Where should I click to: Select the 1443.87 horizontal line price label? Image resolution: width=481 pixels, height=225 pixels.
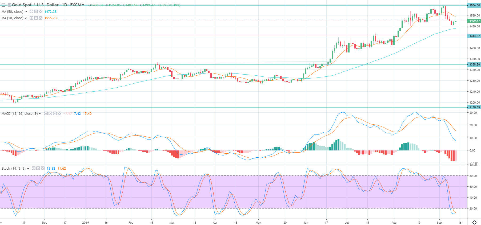point(474,36)
